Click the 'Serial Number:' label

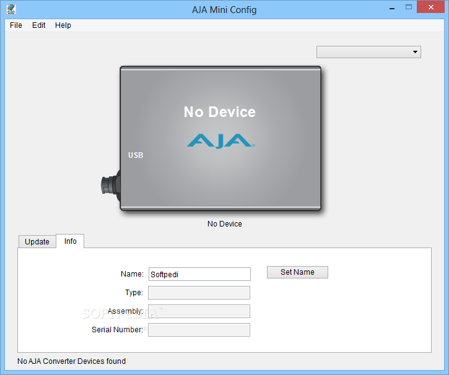click(x=117, y=330)
